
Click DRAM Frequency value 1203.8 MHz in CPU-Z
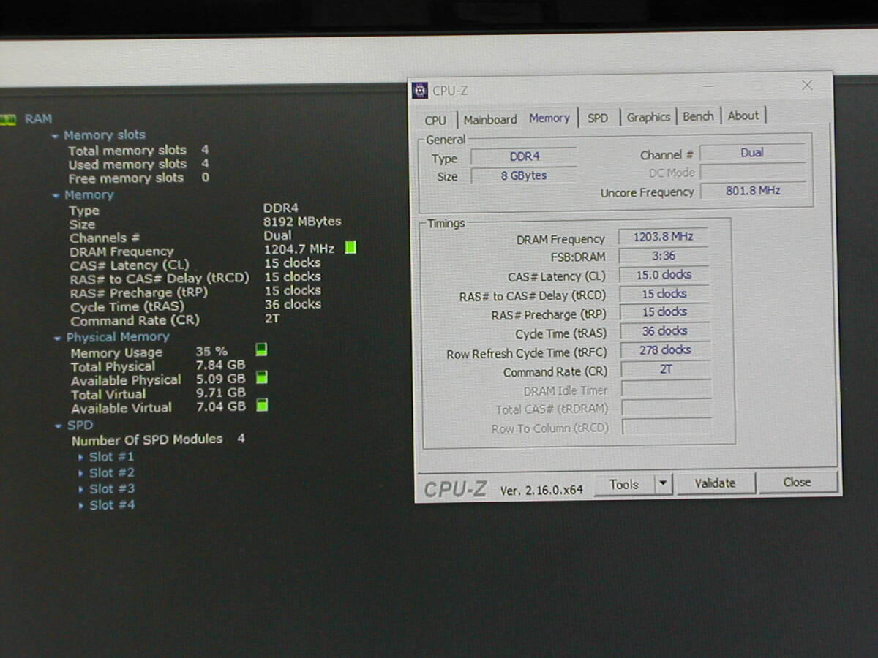[x=663, y=237]
